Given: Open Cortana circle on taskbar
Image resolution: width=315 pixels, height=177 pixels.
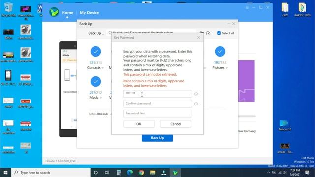Looking at the screenshot, I should (96, 173).
